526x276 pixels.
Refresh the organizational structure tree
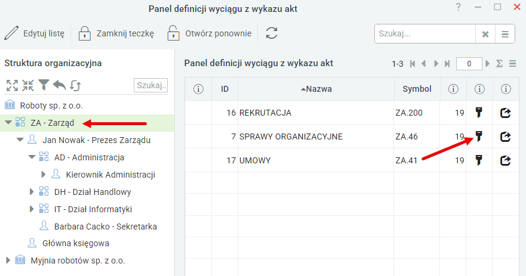click(75, 85)
